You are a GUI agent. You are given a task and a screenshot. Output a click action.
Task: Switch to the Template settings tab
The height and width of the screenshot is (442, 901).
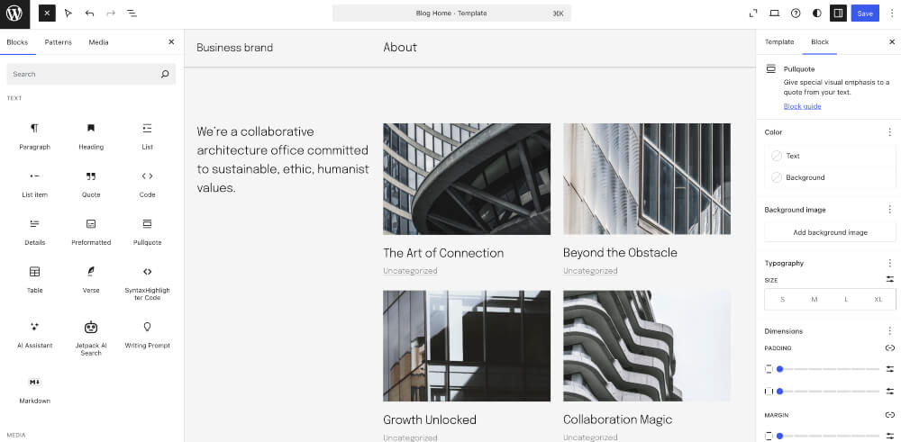(x=779, y=42)
